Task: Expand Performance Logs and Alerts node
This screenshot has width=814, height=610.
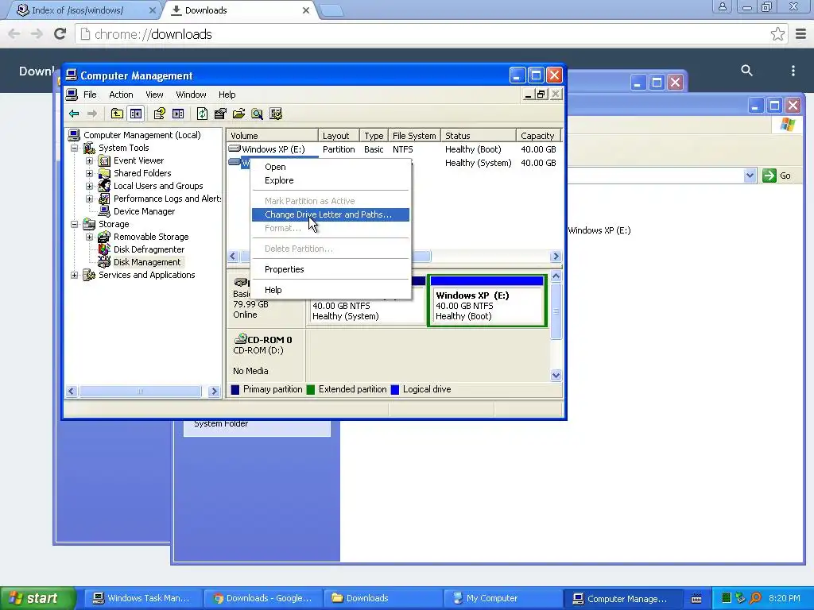Action: point(89,199)
